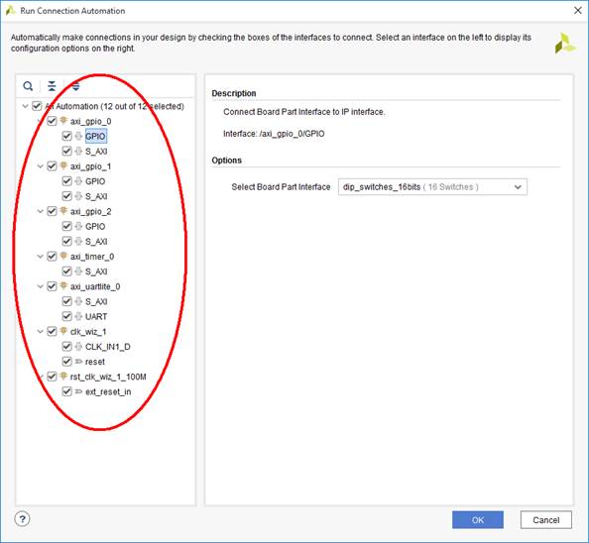Toggle the axi_gpio_1 GPIO checkbox
Viewport: 589px width, 543px height.
coord(66,181)
